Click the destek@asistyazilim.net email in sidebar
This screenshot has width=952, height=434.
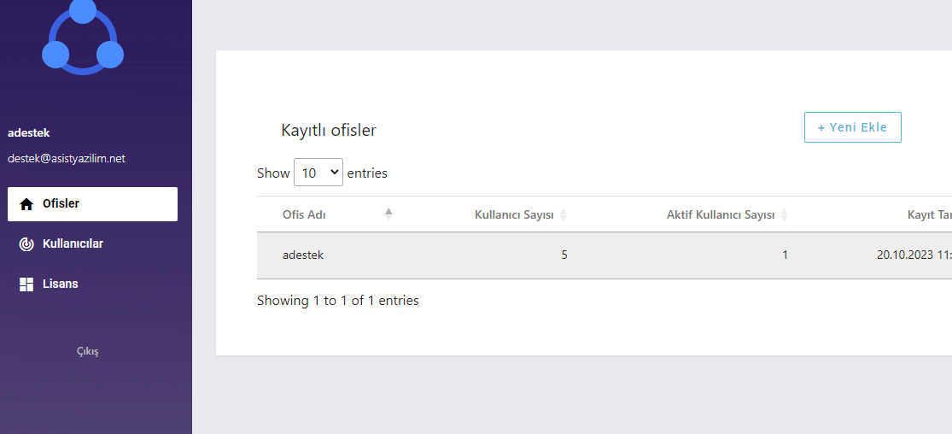pos(67,159)
